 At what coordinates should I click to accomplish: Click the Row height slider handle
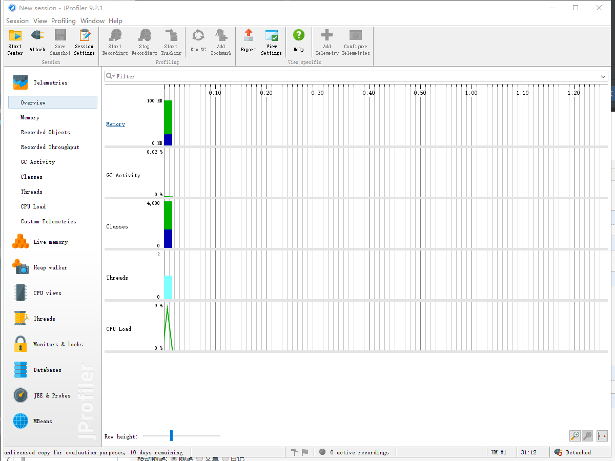(x=171, y=435)
